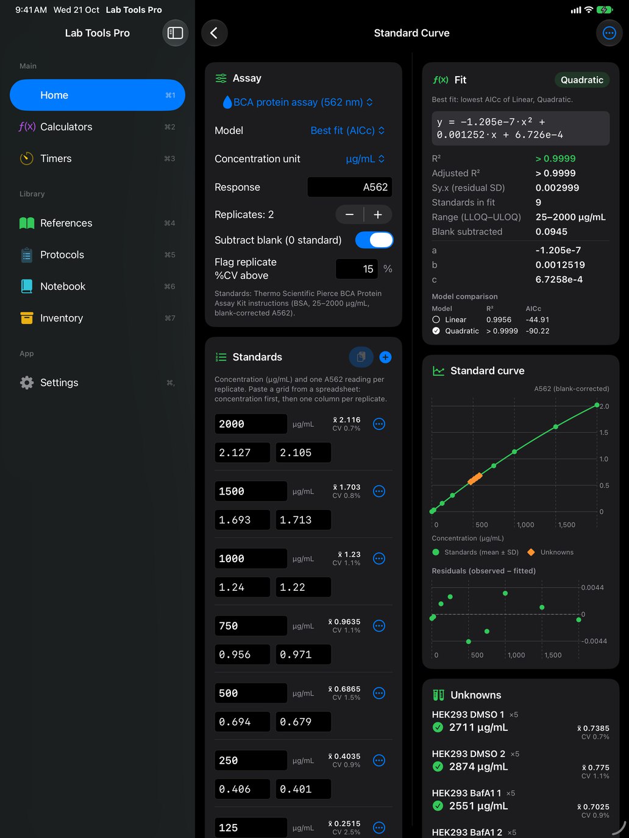Click the Unknowns test tube icon
629x838 pixels.
[438, 695]
